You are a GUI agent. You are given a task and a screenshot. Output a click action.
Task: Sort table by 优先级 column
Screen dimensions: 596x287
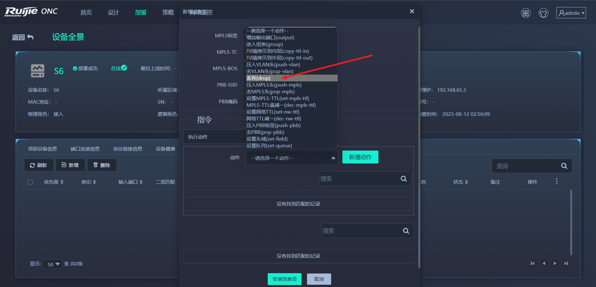click(x=54, y=182)
